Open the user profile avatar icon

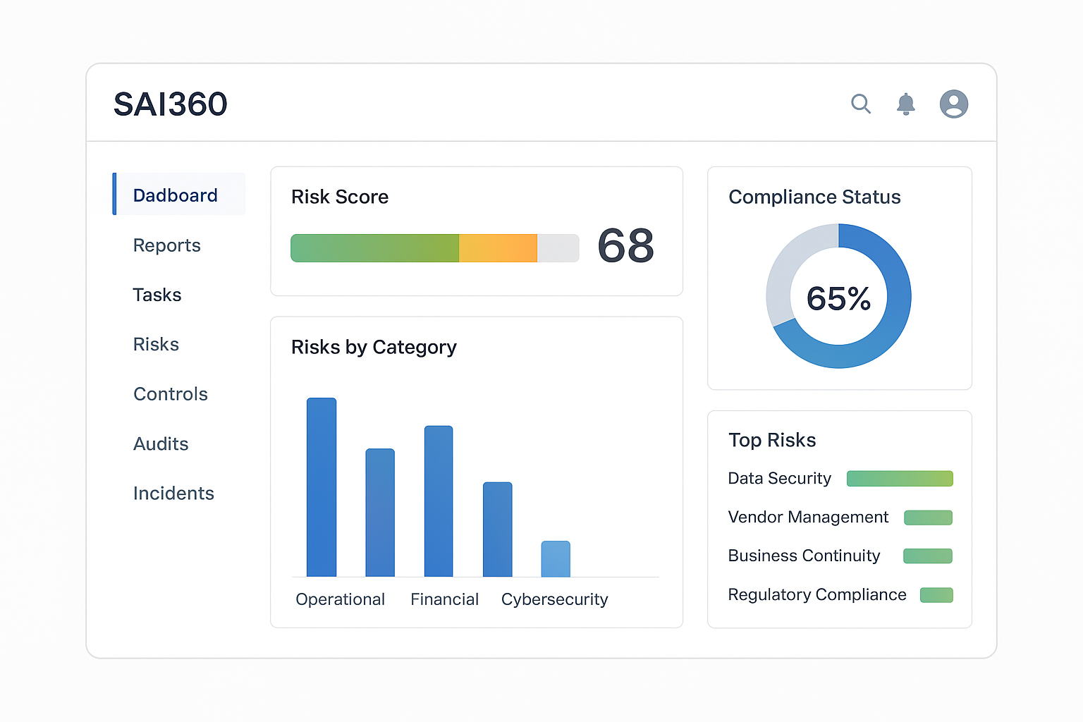coord(954,104)
